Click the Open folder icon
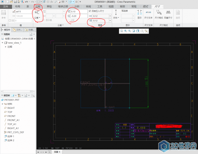198x154 pixels. click(12, 2)
